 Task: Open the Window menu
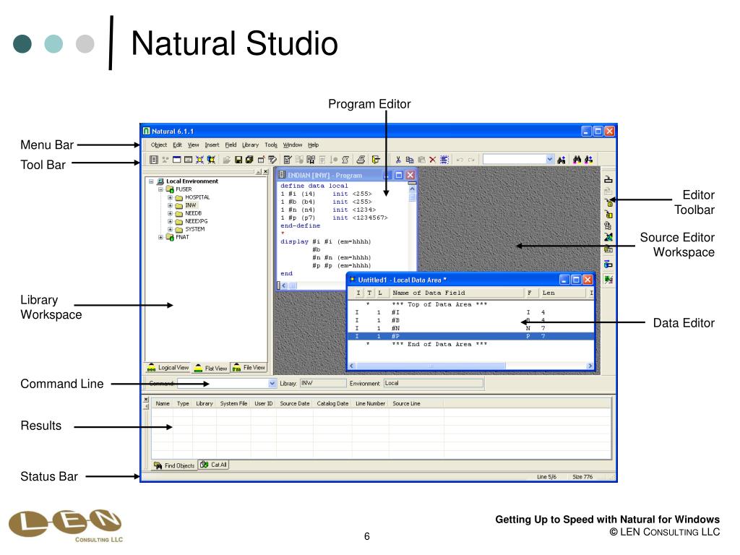click(293, 145)
